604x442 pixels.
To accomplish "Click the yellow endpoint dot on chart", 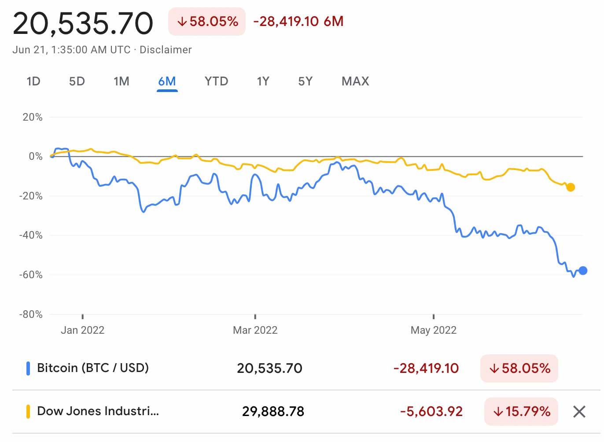I will coord(571,188).
